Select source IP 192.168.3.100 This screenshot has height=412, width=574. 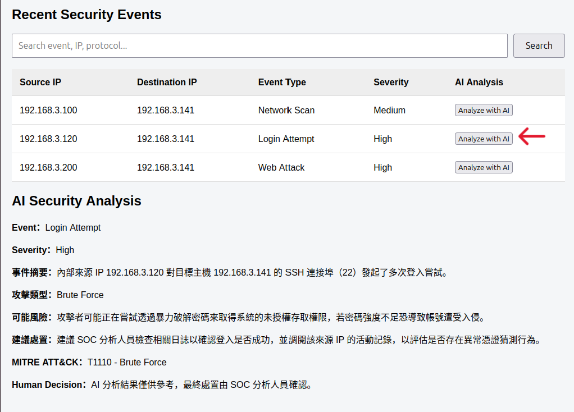click(x=48, y=110)
